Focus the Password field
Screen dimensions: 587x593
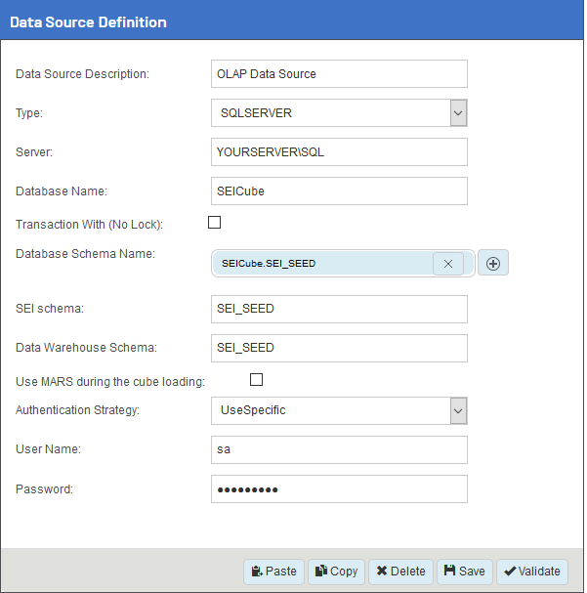[339, 488]
